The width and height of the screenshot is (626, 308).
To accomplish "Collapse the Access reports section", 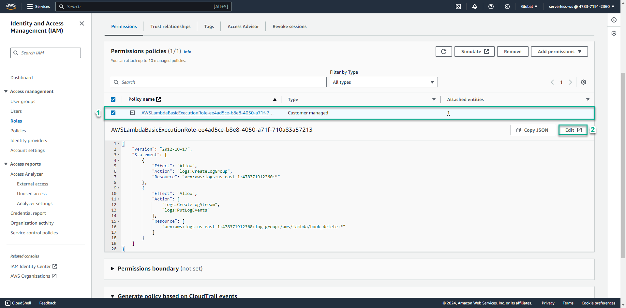I will 6,164.
